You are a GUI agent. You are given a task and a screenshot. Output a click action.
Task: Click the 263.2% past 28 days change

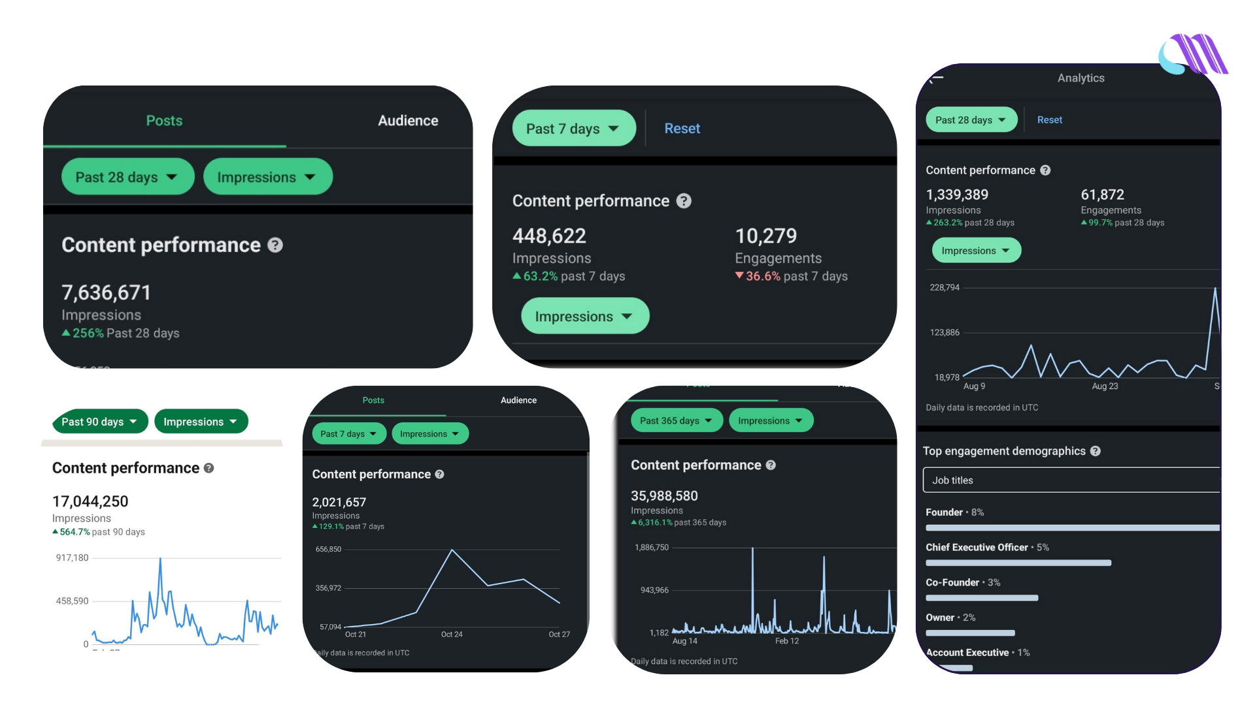[970, 223]
